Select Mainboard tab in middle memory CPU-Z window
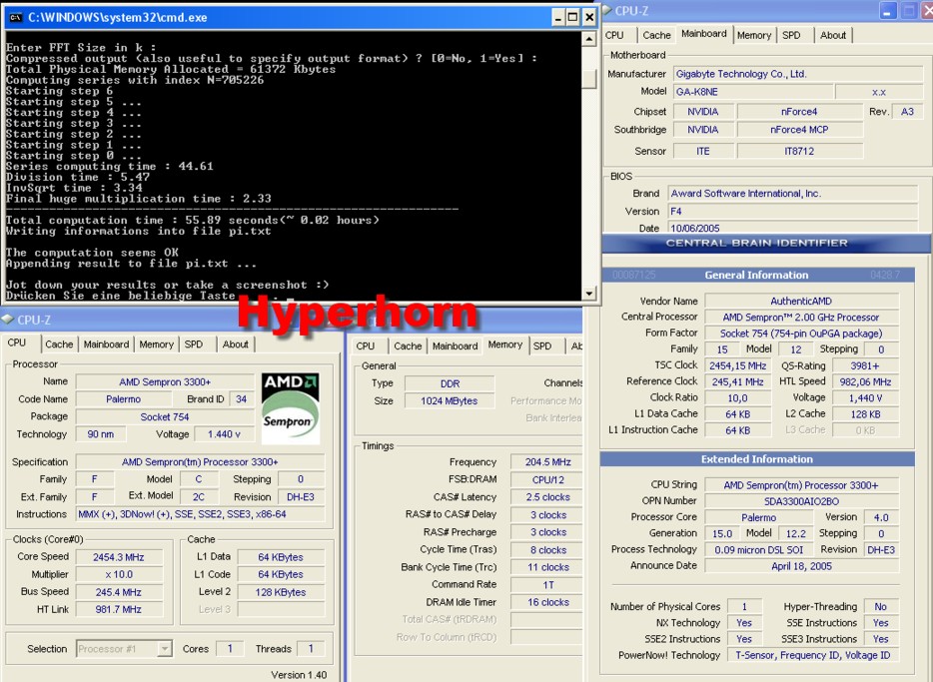Viewport: 933px width, 682px height. coord(456,346)
